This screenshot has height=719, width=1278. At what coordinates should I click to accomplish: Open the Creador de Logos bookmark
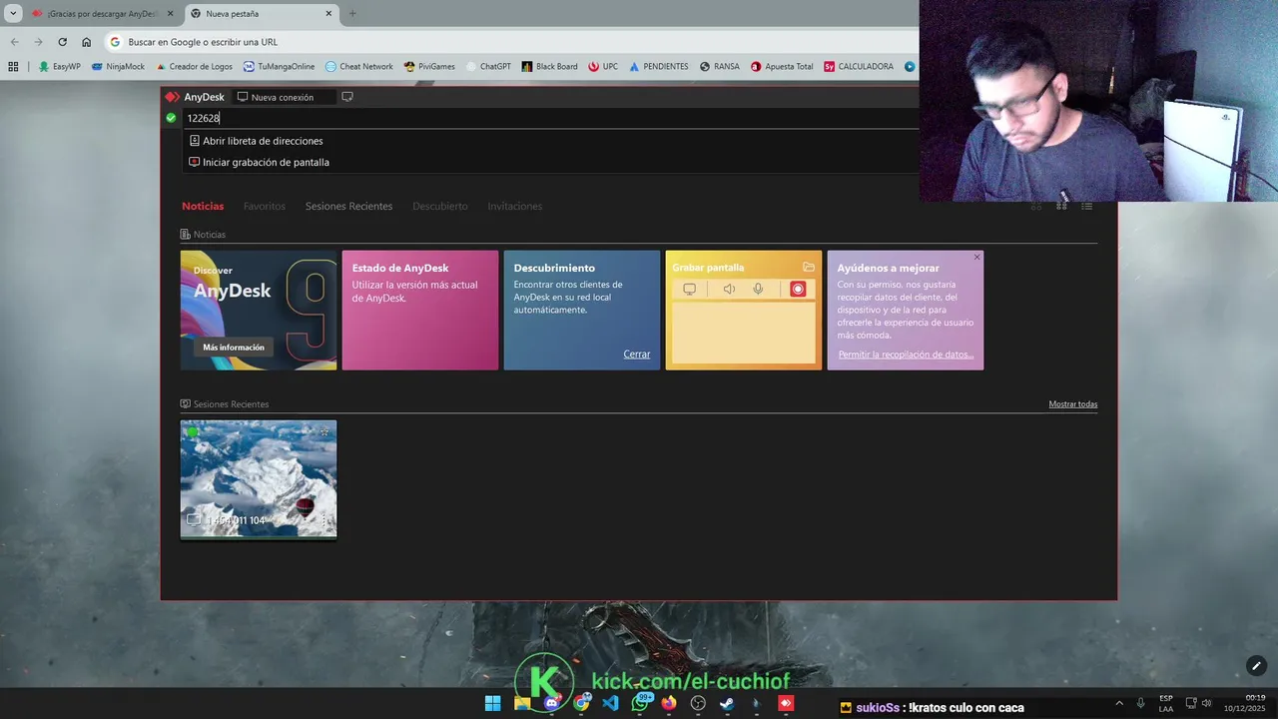coord(194,67)
